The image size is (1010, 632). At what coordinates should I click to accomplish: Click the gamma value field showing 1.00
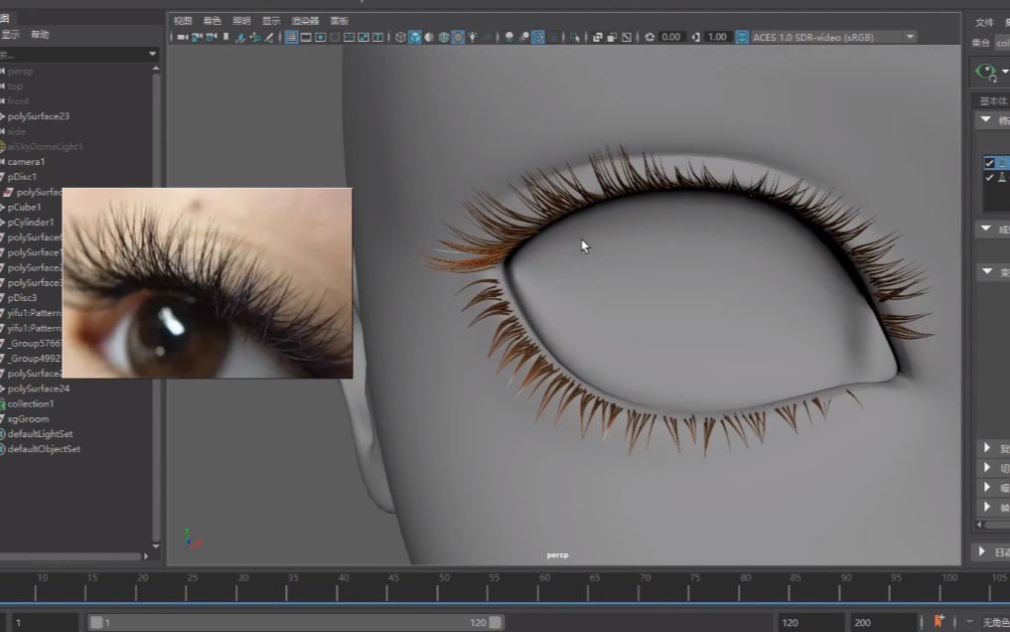point(717,37)
